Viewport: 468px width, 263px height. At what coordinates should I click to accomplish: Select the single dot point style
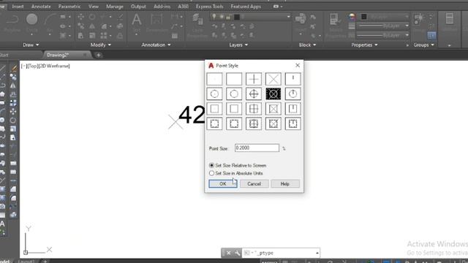tap(214, 79)
